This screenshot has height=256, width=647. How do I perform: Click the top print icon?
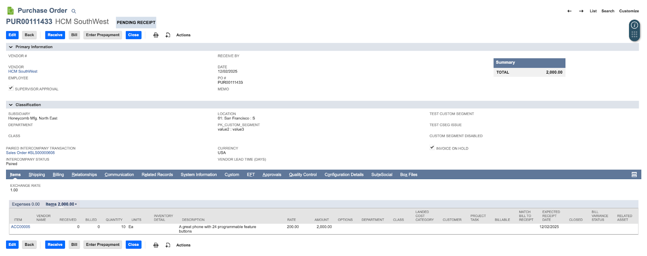156,35
